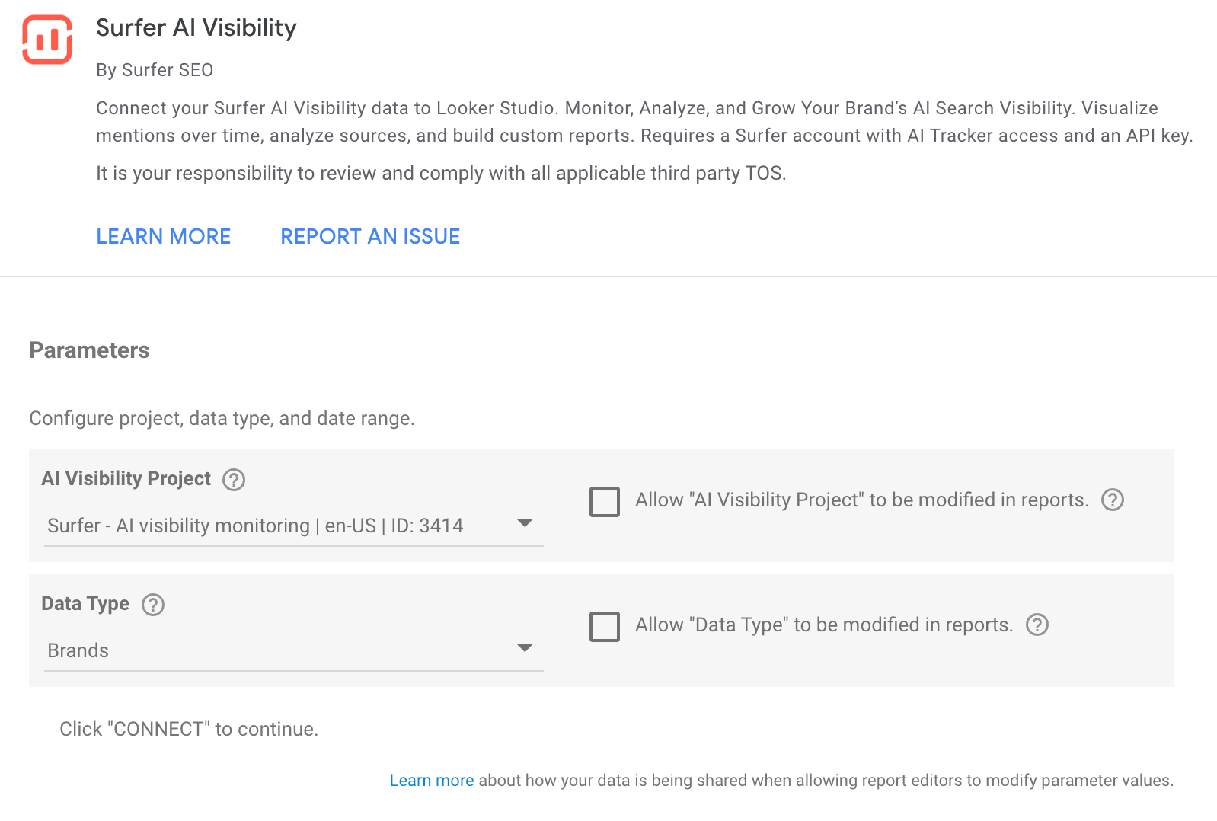1217x821 pixels.
Task: Open help icon beside Data Type label
Action: tap(153, 605)
